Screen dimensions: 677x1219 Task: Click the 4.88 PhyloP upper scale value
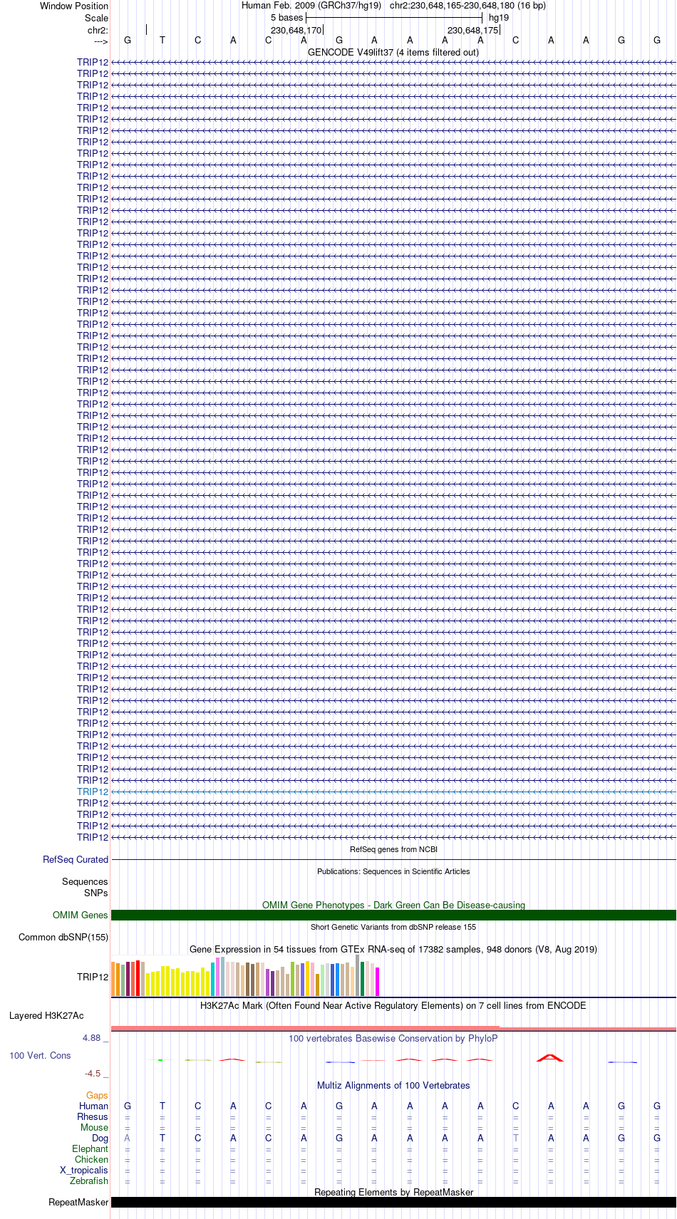tap(92, 1038)
